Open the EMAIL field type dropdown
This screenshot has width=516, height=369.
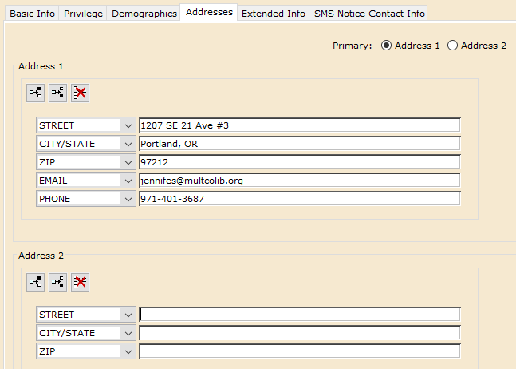[128, 181]
